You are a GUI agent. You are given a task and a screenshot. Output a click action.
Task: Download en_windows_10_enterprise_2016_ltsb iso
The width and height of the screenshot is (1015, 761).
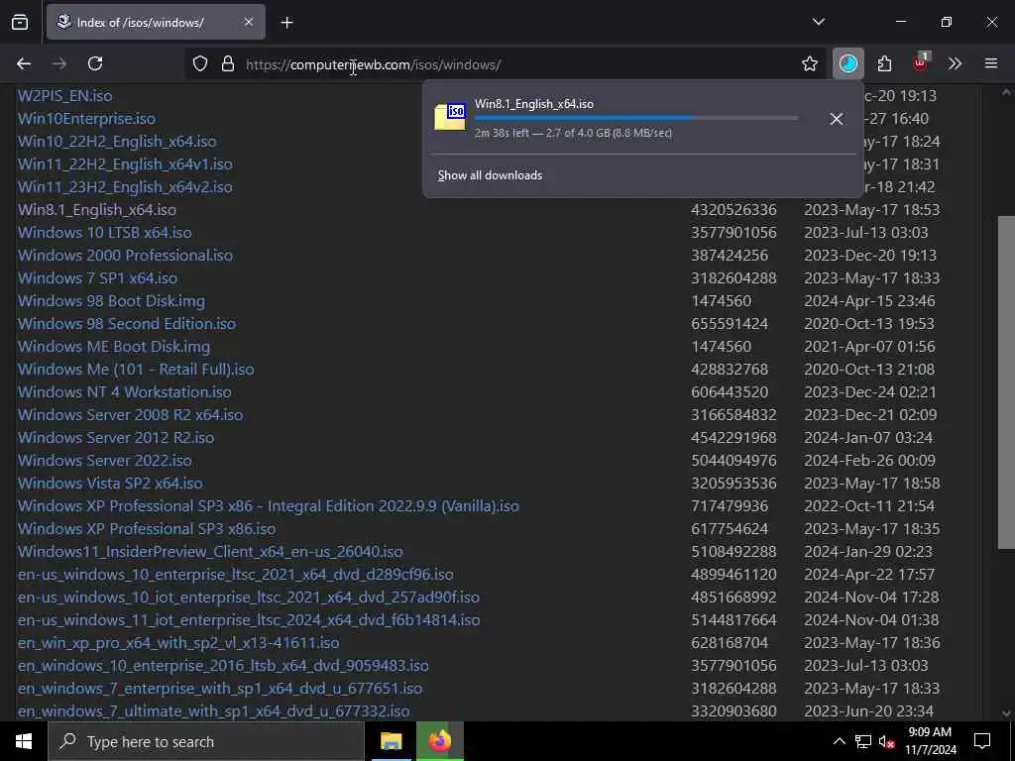point(223,665)
